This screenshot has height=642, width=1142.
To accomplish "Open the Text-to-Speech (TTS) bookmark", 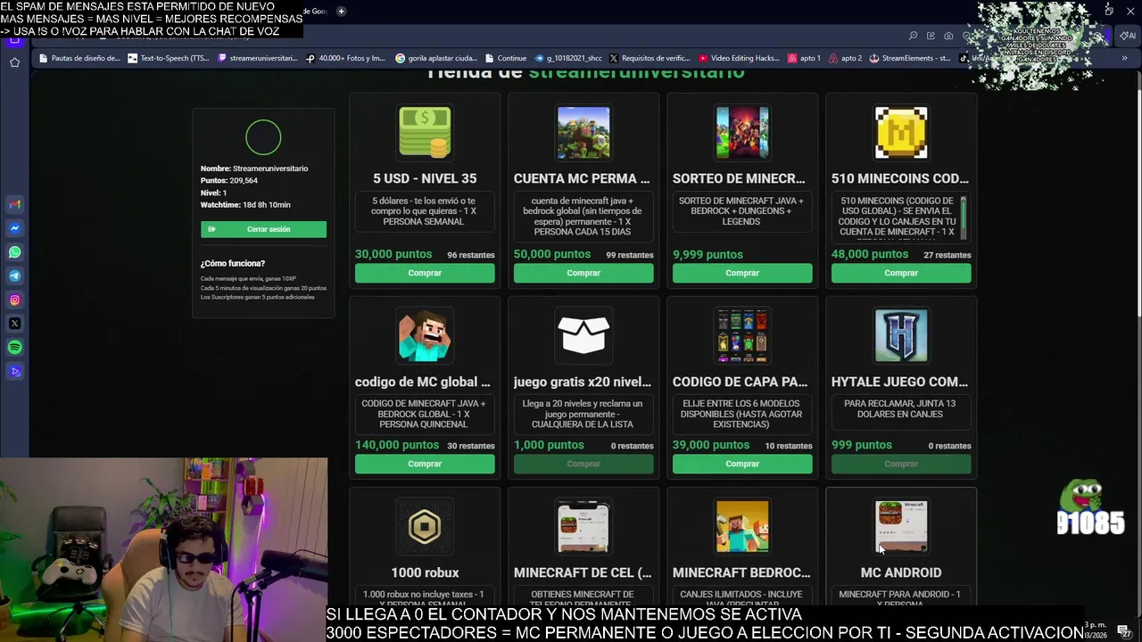I will (x=169, y=58).
